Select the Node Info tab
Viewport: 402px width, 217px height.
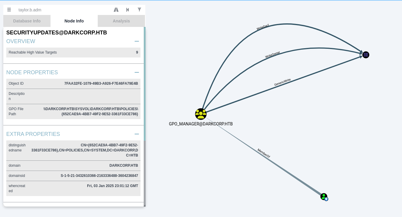pos(74,21)
